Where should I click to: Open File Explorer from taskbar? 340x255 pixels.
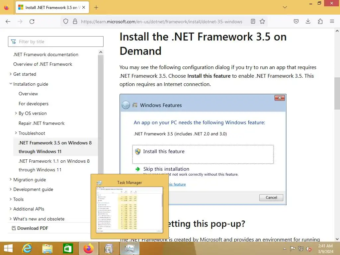pyautogui.click(x=47, y=248)
